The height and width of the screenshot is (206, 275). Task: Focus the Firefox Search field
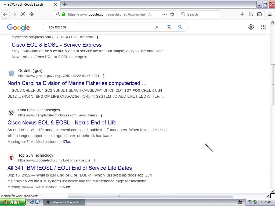tap(200, 14)
